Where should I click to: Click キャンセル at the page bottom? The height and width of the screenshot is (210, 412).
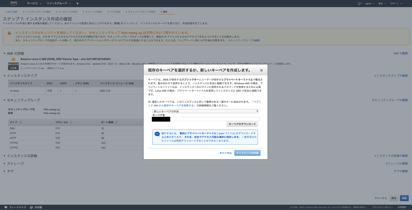pyautogui.click(x=381, y=198)
